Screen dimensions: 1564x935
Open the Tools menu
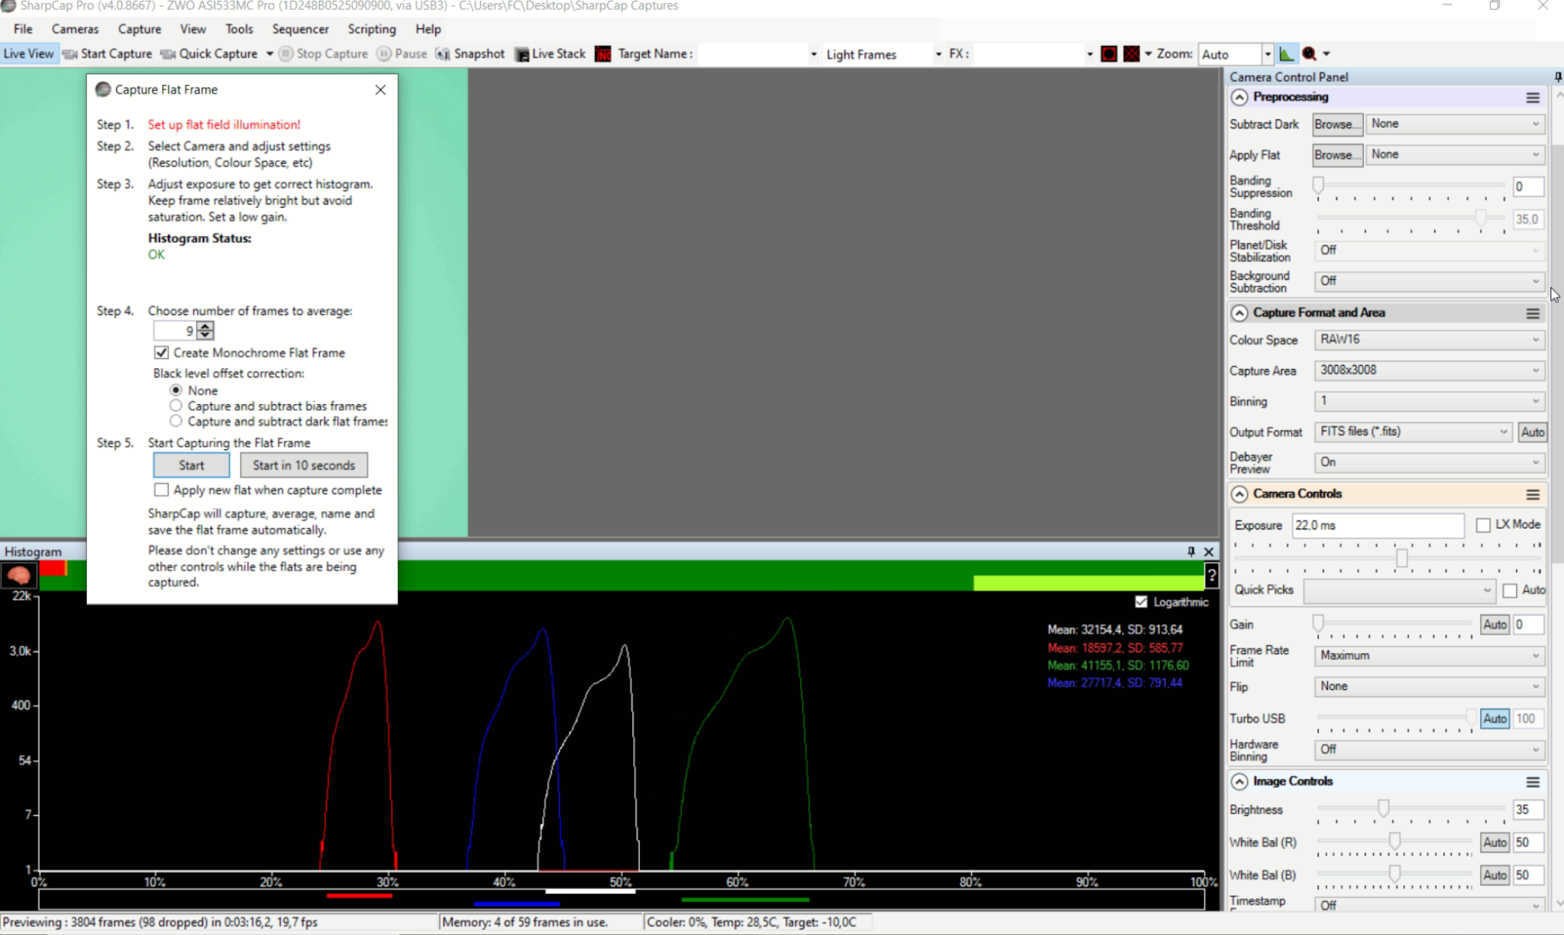[x=239, y=29]
